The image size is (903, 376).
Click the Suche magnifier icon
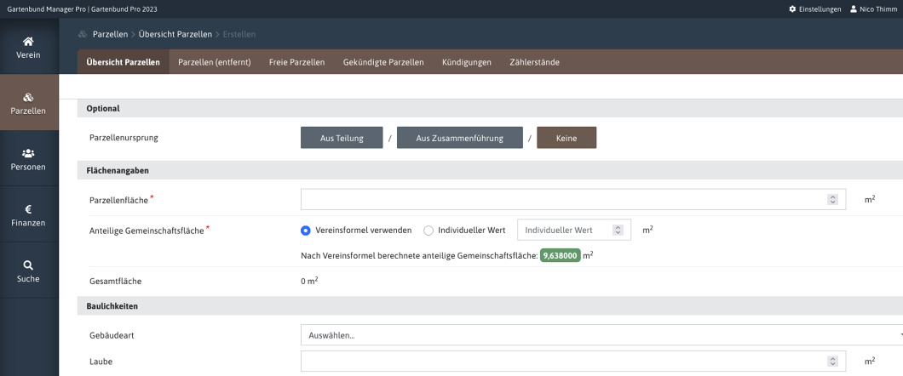click(28, 265)
